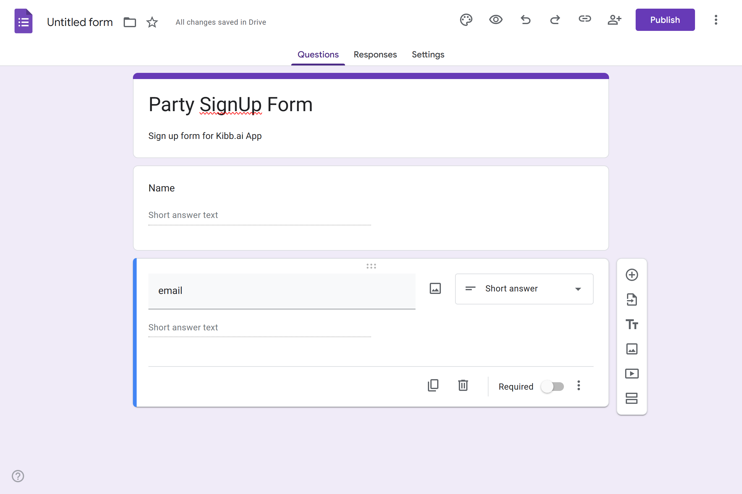Add a new question
Screen dimensions: 742x494
click(x=632, y=275)
